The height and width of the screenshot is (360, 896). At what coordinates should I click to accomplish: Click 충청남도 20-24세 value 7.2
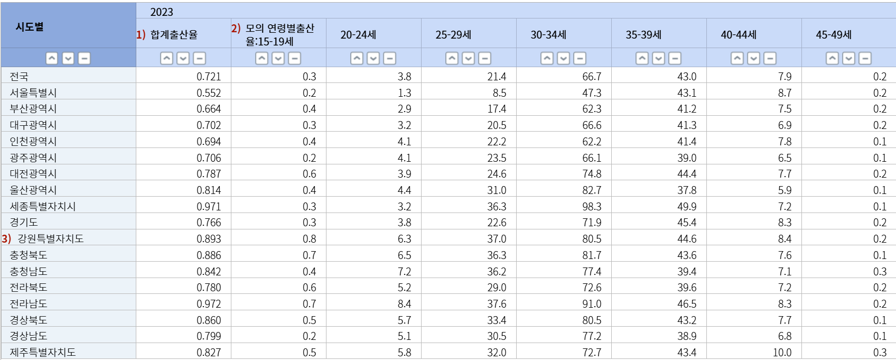(404, 271)
